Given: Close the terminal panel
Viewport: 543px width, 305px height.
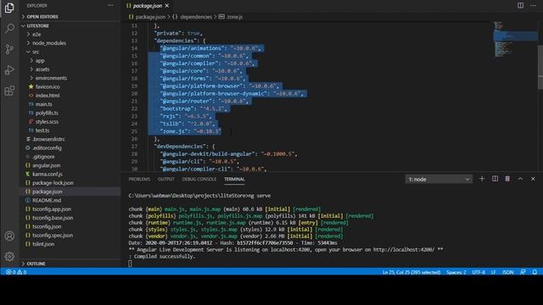Looking at the screenshot, I should tap(533, 179).
